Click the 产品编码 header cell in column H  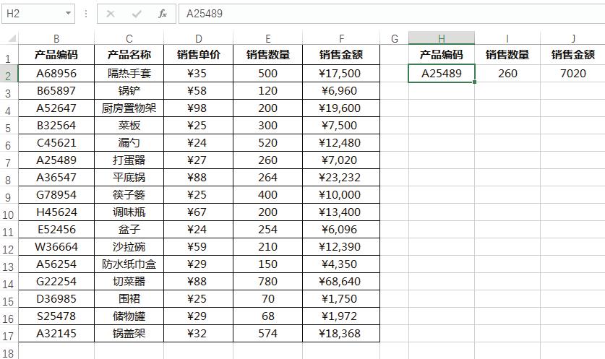[442, 55]
